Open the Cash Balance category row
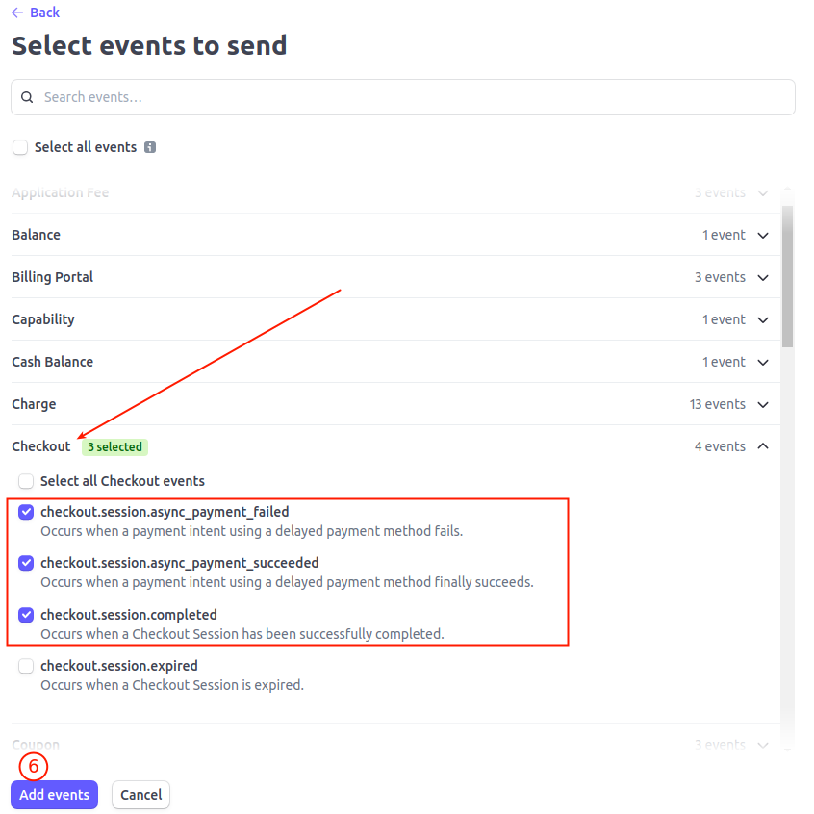The width and height of the screenshot is (814, 814). pyautogui.click(x=395, y=362)
